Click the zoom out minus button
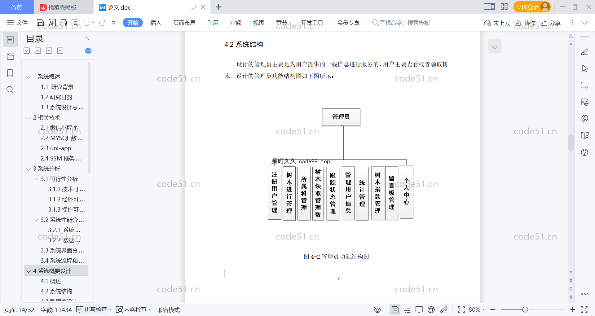 click(493, 309)
